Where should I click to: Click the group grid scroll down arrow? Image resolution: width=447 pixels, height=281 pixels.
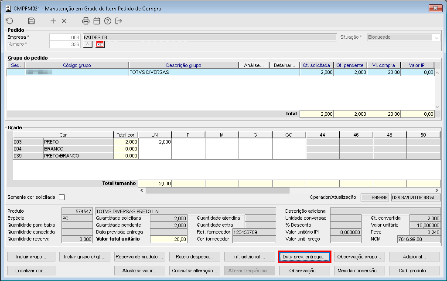[437, 107]
